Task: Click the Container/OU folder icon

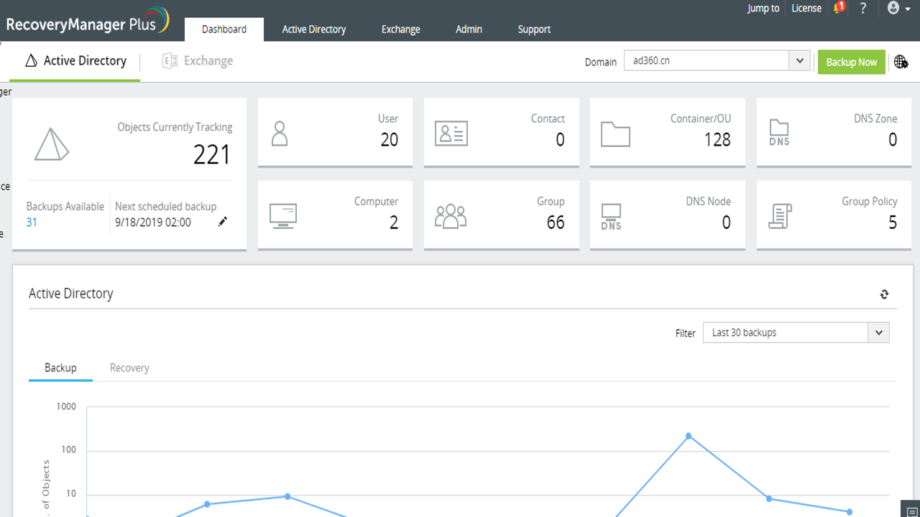Action: (615, 134)
